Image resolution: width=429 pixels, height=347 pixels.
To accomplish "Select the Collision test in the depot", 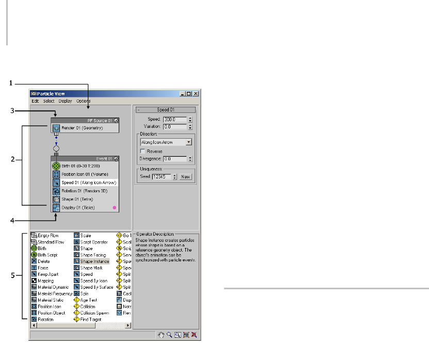I will (x=85, y=307).
